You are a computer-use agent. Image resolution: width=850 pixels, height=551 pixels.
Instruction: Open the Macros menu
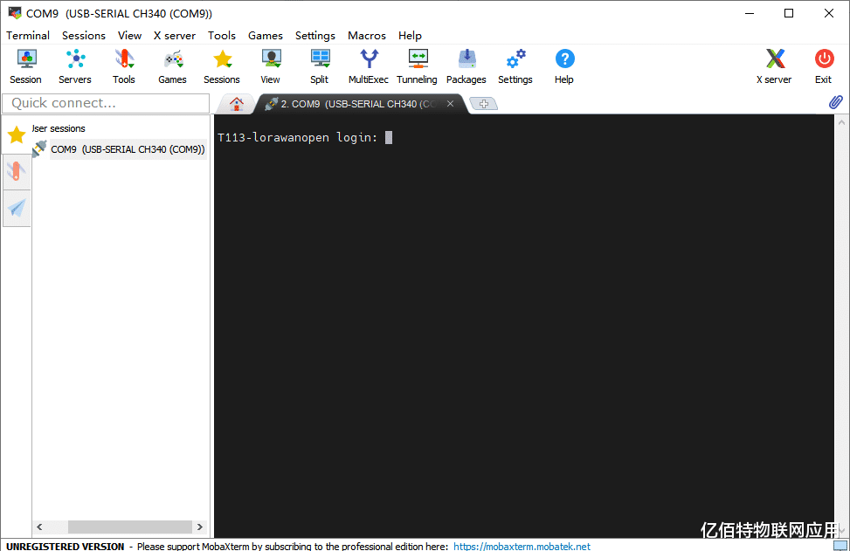click(366, 35)
